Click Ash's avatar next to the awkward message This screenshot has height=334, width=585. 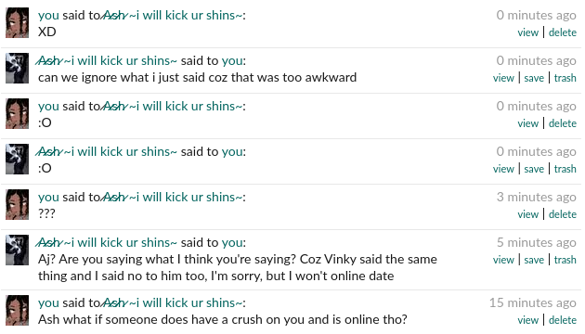coord(17,69)
